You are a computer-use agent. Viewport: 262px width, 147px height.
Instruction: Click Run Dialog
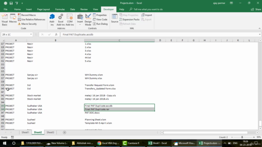tap(100, 24)
